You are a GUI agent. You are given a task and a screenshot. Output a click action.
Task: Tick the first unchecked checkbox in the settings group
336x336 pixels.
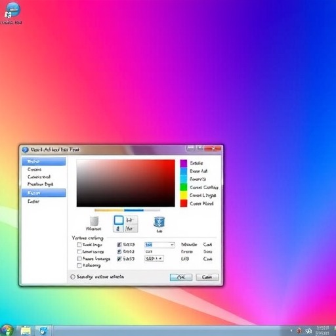[x=79, y=245]
